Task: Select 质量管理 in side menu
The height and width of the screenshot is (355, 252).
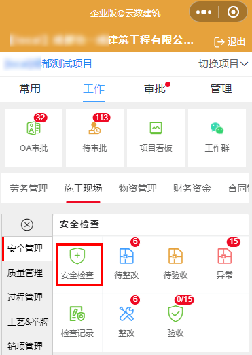Action: pyautogui.click(x=27, y=273)
